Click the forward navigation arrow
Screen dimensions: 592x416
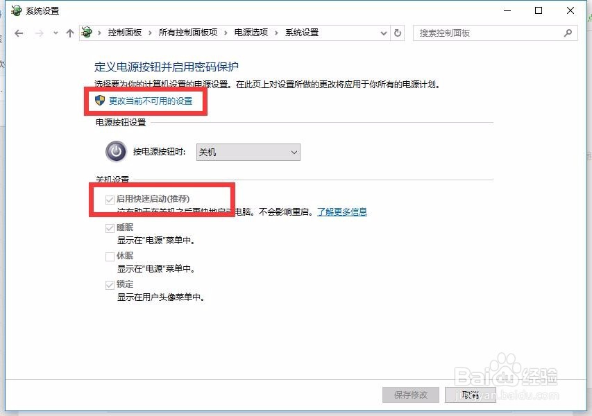pyautogui.click(x=39, y=33)
